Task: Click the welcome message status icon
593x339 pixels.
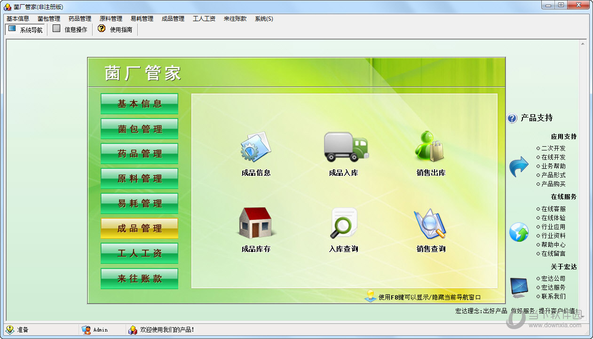Action: pyautogui.click(x=133, y=330)
